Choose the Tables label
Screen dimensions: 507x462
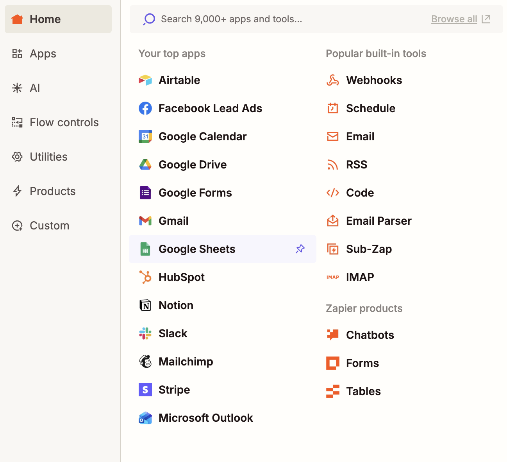363,391
